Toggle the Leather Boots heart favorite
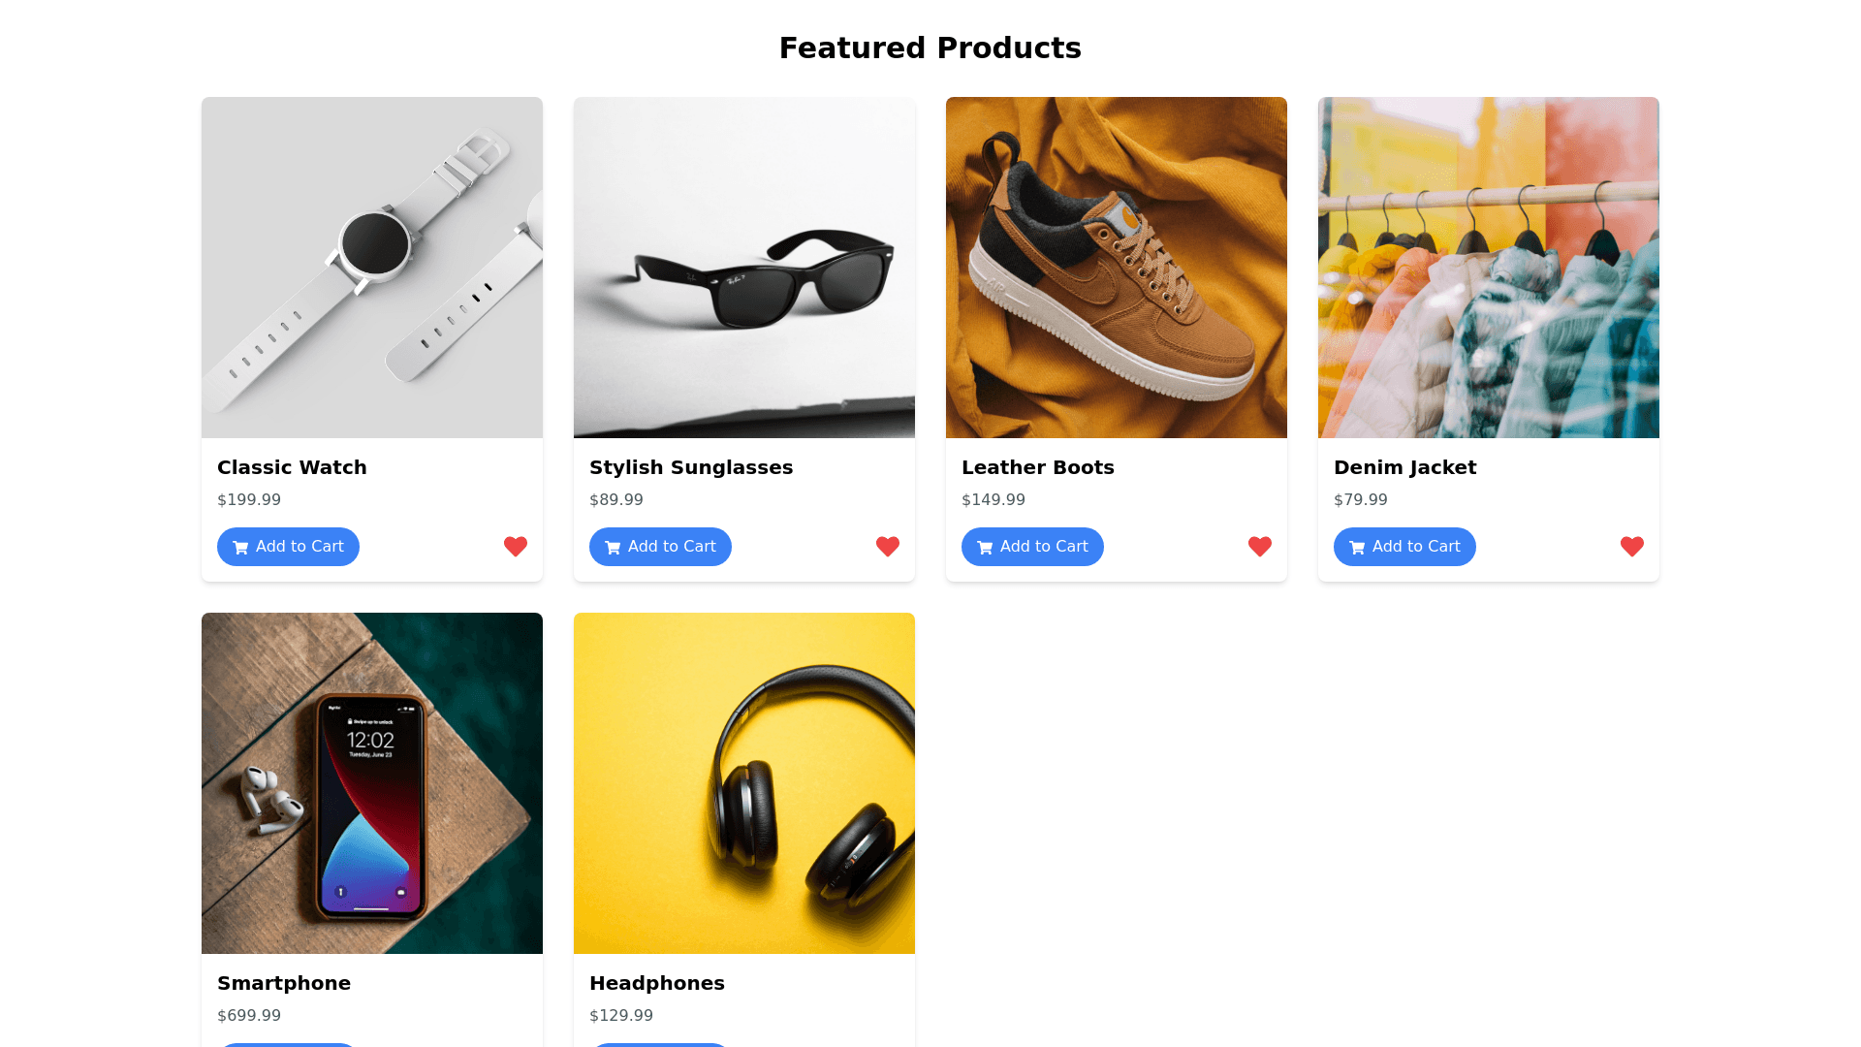This screenshot has height=1047, width=1861. pos(1260,547)
